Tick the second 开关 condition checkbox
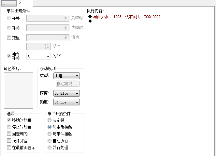Screen dimensions: 216x156 coord(9,28)
